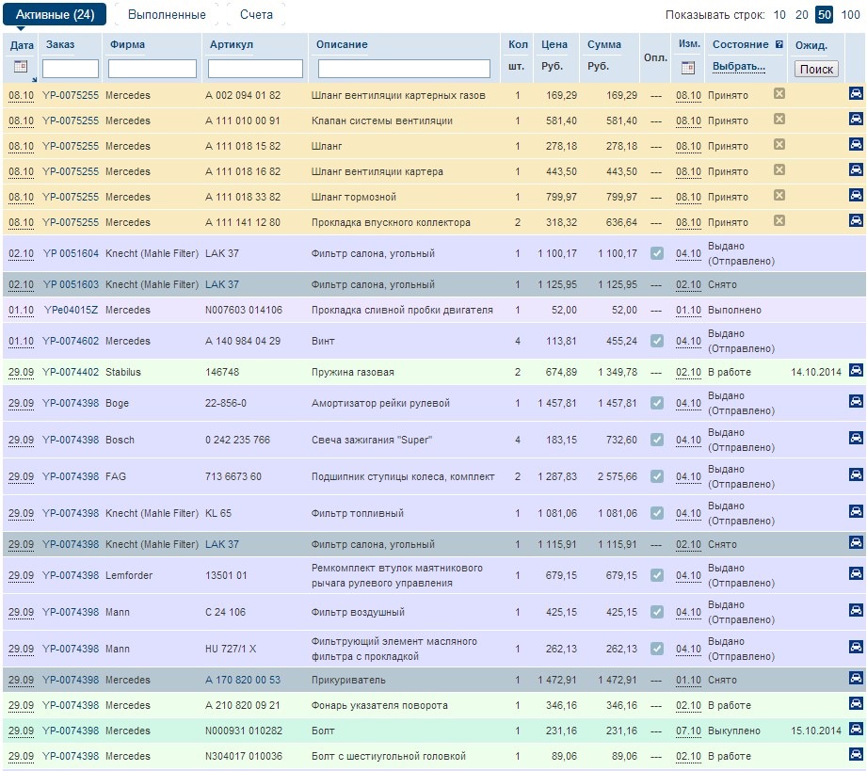
Task: Click the sort arrow under Дата column
Action: click(34, 79)
